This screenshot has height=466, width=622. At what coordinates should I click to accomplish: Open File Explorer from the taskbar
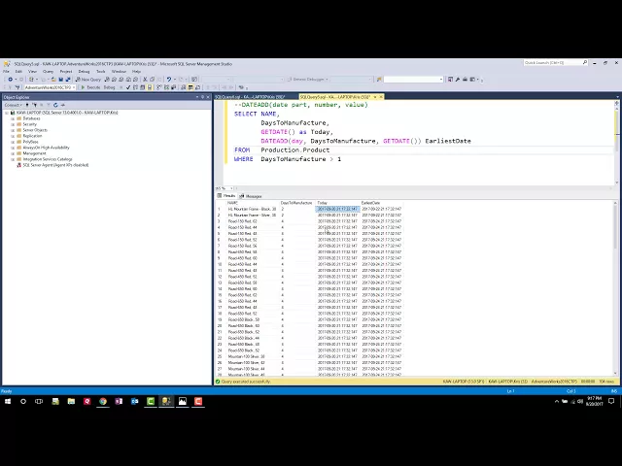71,401
